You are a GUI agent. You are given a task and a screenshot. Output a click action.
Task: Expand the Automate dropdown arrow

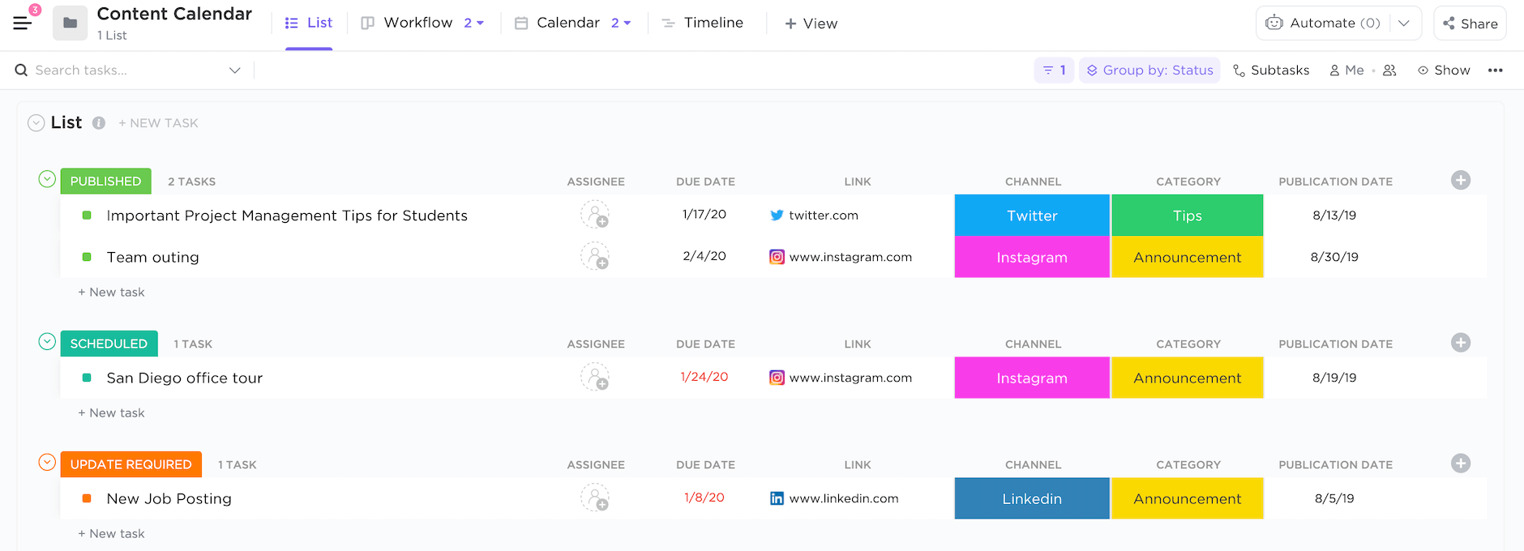coord(1404,23)
